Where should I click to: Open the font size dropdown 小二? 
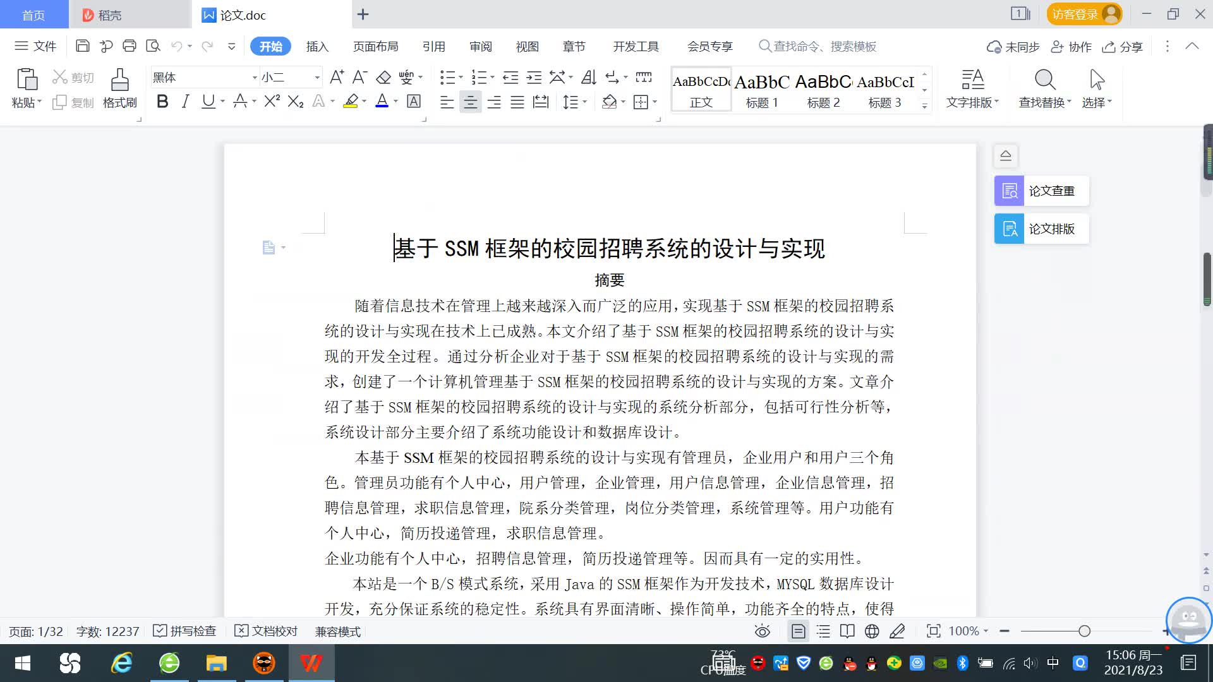(x=317, y=78)
